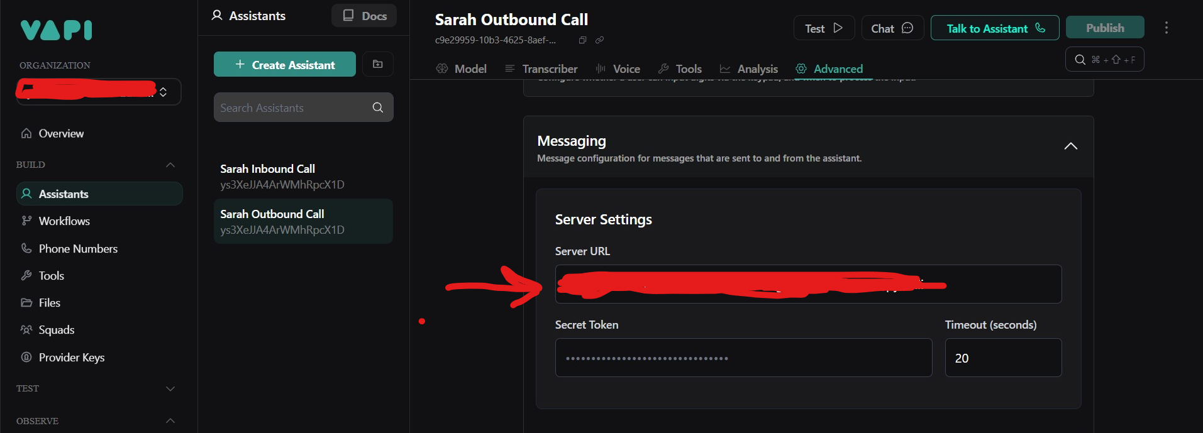Click the Messaging section title

[x=572, y=141]
